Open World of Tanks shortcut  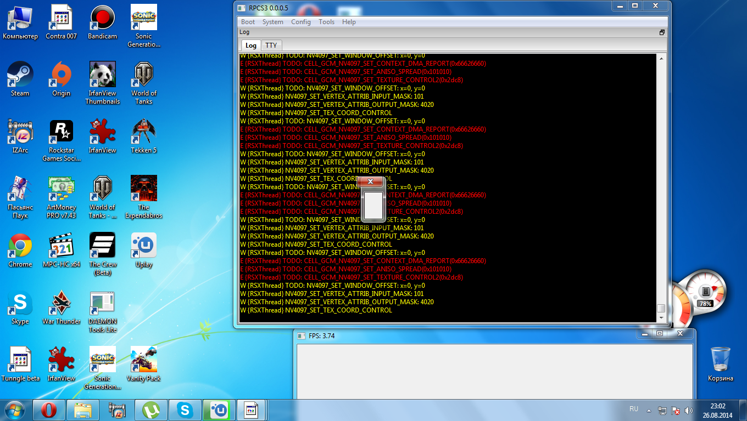click(143, 77)
